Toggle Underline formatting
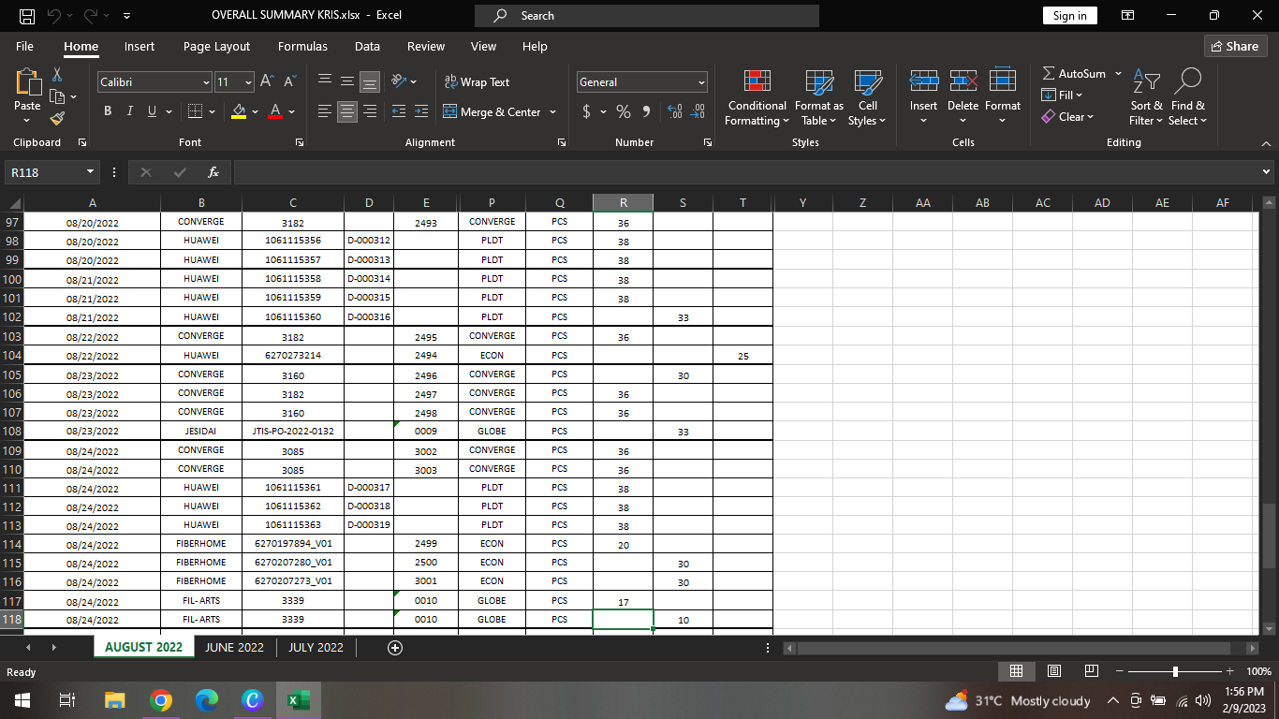This screenshot has width=1279, height=719. [152, 112]
